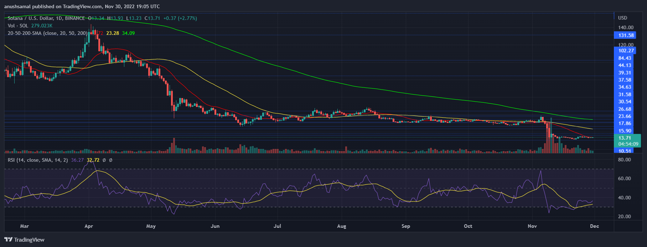Image resolution: width=647 pixels, height=247 pixels.
Task: Open the USD currency selector on price axis
Action: point(622,18)
